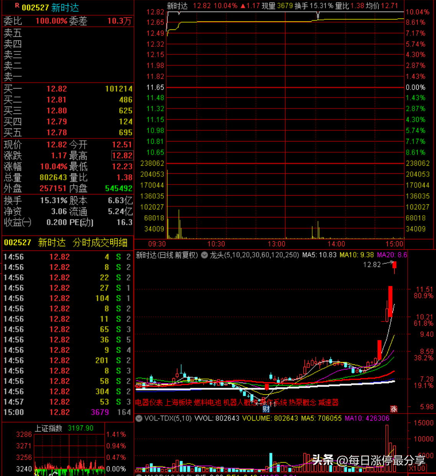Click the 11.65 previous close price label
This screenshot has height=476, width=436.
pyautogui.click(x=155, y=87)
